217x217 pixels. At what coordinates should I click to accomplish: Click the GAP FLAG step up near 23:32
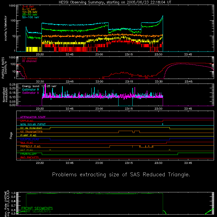(x=163, y=121)
